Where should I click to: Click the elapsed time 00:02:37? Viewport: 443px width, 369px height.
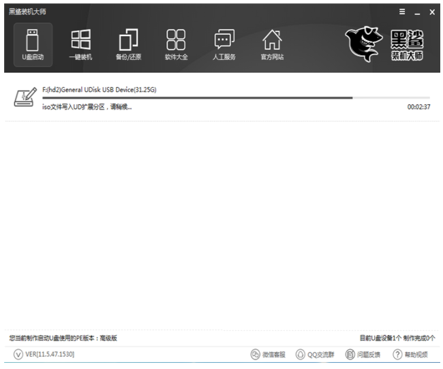(x=418, y=107)
